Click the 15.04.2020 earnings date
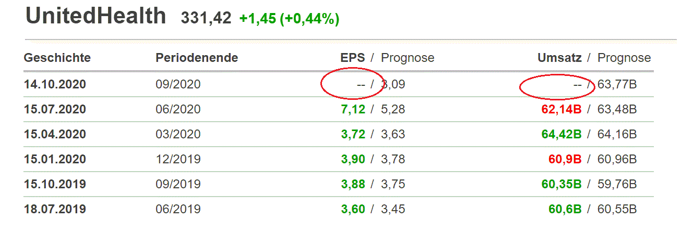Screen dimensions: 682x245 (55, 134)
